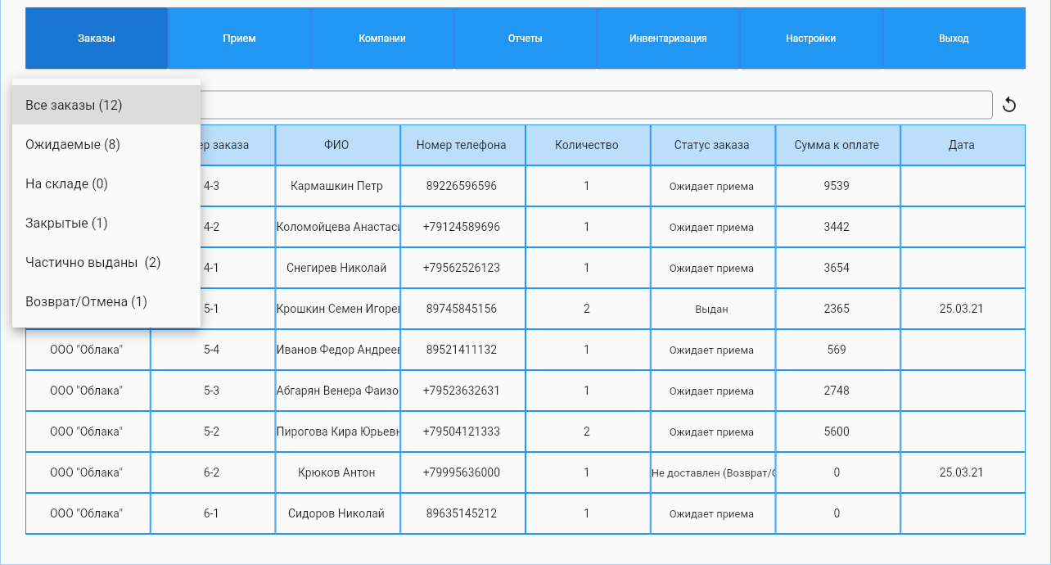Image resolution: width=1051 pixels, height=565 pixels.
Task: Click the "Дата" column header
Action: [x=963, y=145]
